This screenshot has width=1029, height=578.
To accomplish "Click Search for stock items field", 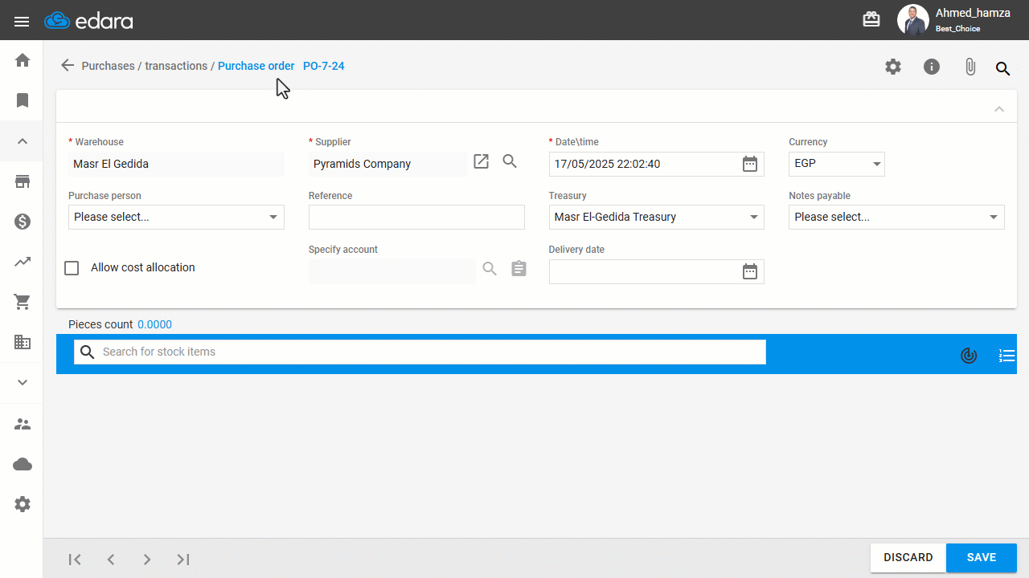I will [420, 352].
